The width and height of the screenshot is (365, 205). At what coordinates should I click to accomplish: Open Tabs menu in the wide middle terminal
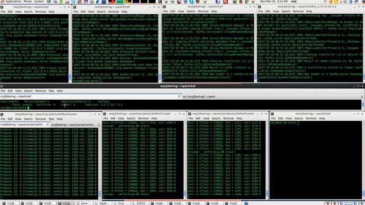[51, 91]
